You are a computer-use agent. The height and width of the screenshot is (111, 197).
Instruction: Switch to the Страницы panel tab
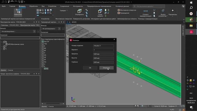tap(10, 25)
